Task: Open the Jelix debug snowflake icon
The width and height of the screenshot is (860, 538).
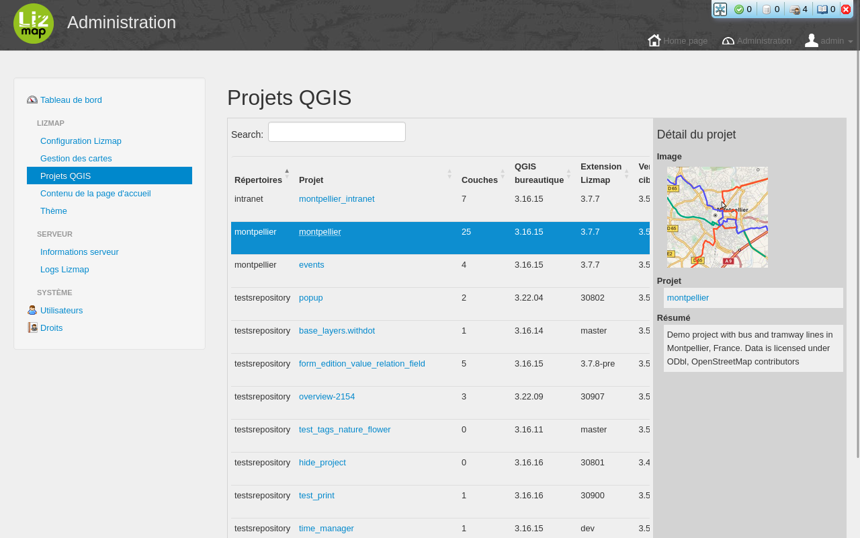Action: pyautogui.click(x=720, y=9)
